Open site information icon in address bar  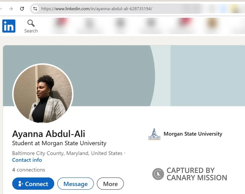point(35,9)
